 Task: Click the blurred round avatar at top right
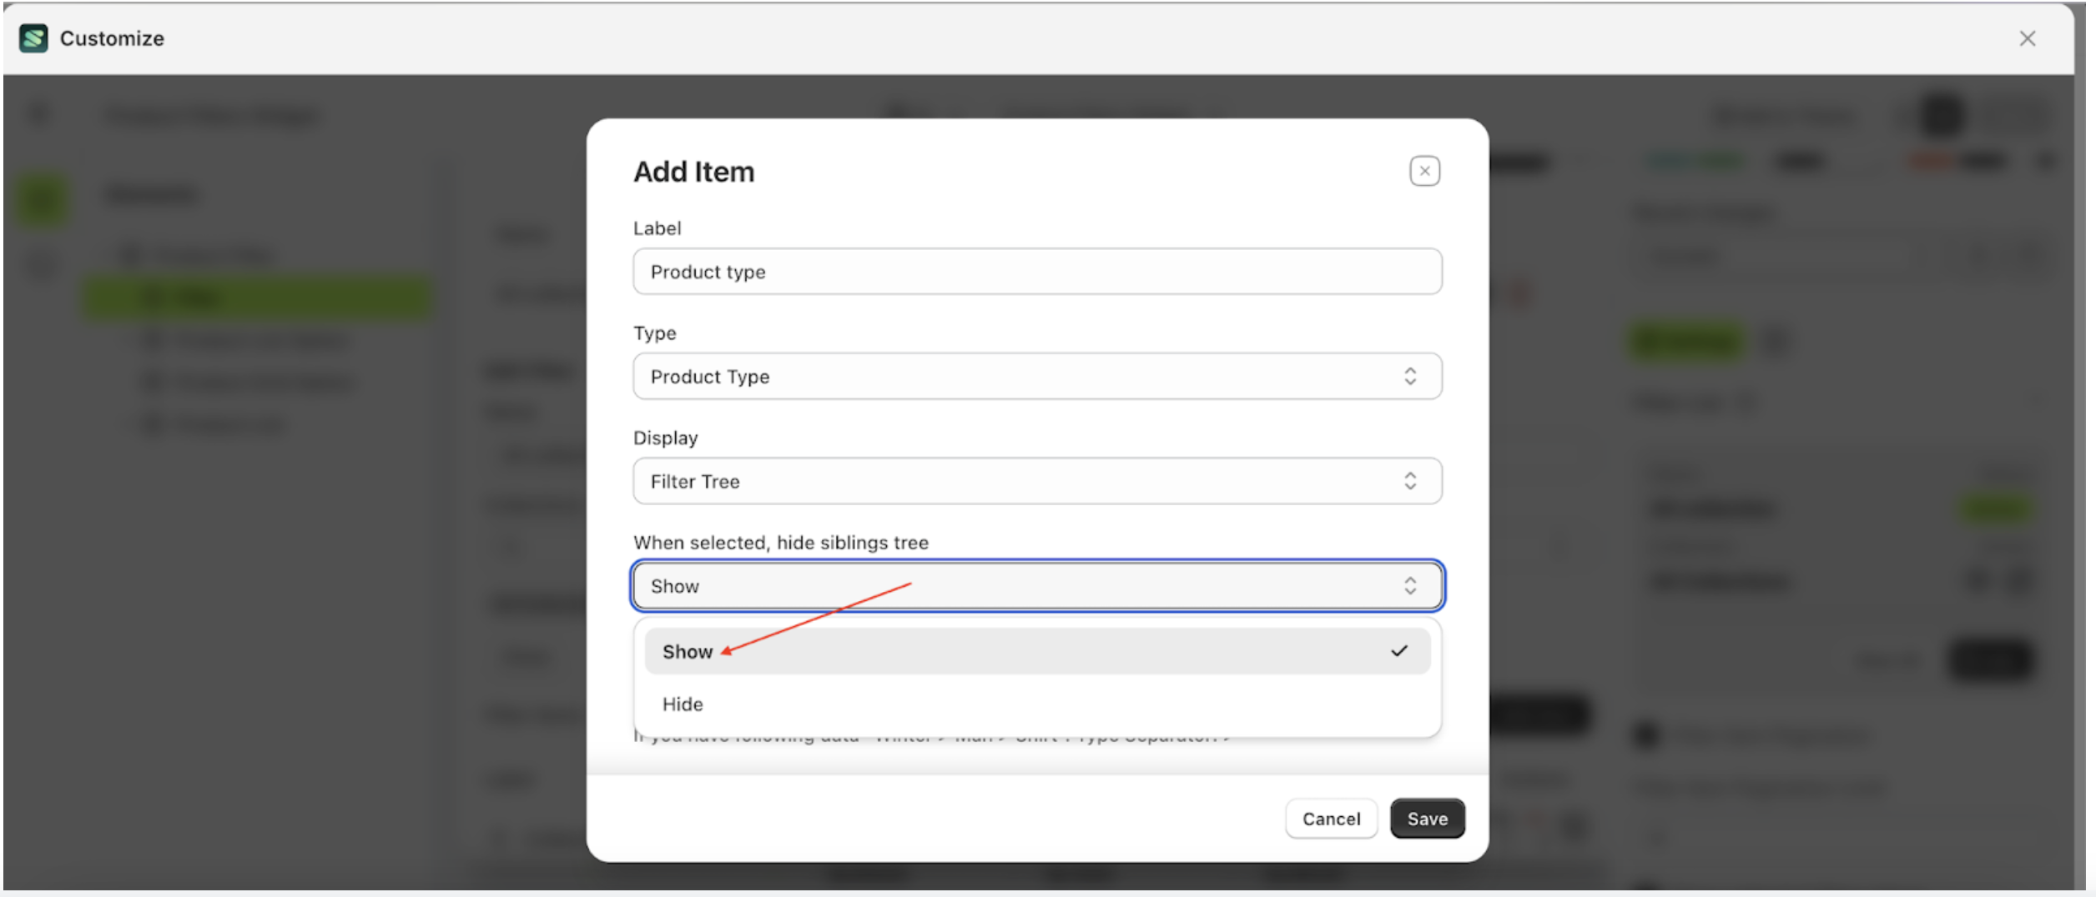(x=1942, y=115)
